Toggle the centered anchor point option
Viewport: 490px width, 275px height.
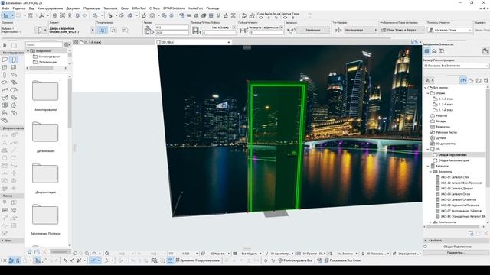coord(102,30)
